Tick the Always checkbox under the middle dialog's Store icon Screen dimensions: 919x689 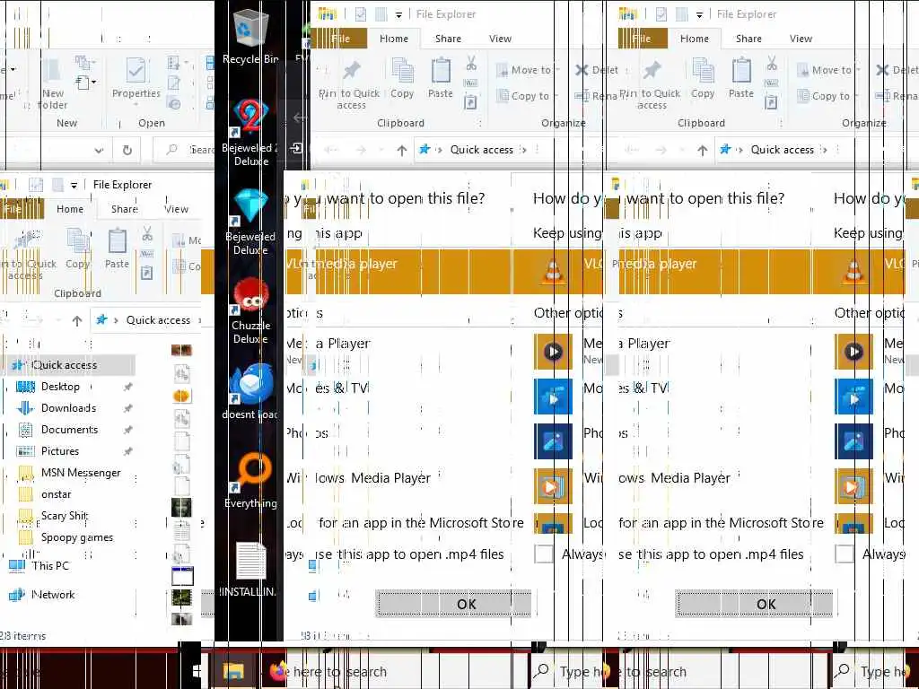pos(543,554)
